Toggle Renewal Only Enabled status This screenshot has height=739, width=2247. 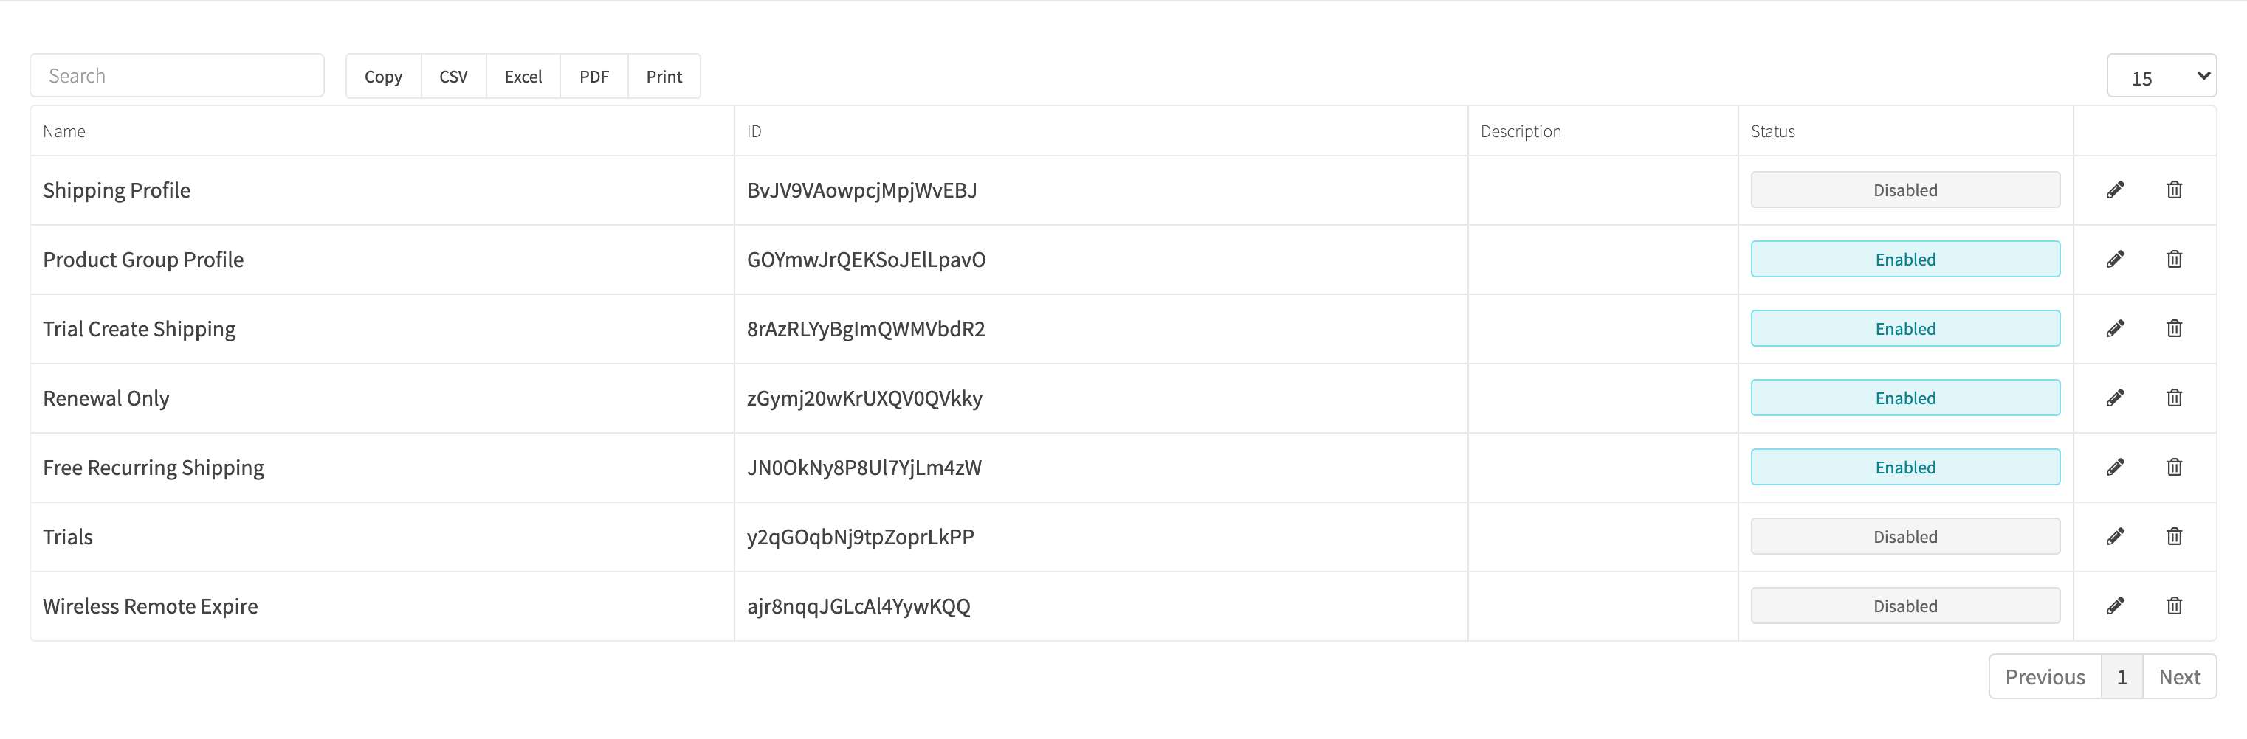click(1905, 398)
